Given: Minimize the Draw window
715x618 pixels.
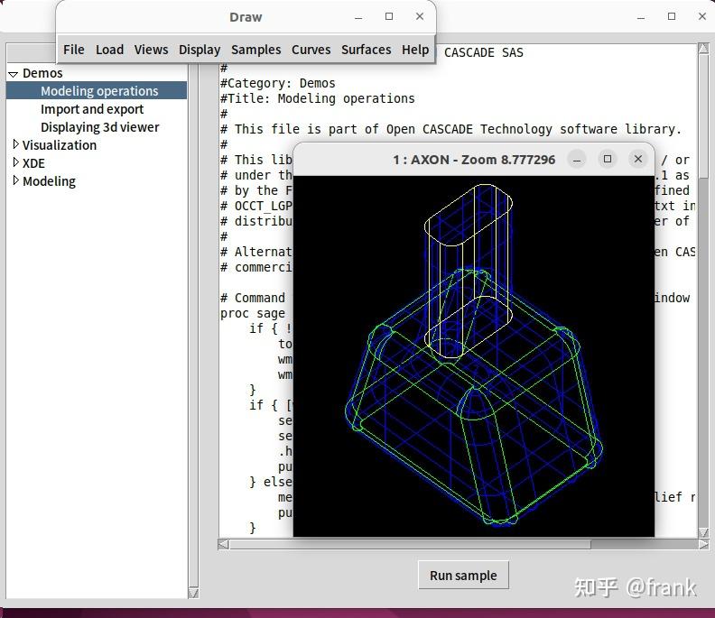Looking at the screenshot, I should point(358,17).
